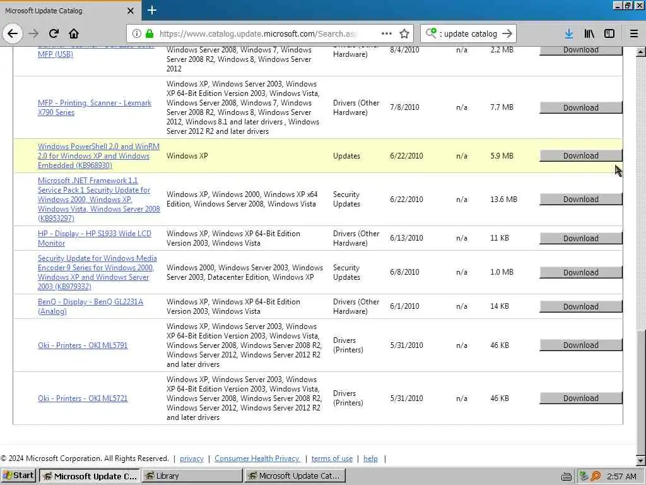Open Oki Printers OKI ML5791 link

[x=83, y=345]
